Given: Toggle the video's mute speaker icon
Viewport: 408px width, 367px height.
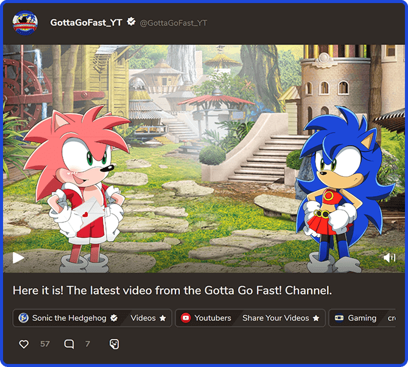Looking at the screenshot, I should (x=390, y=258).
